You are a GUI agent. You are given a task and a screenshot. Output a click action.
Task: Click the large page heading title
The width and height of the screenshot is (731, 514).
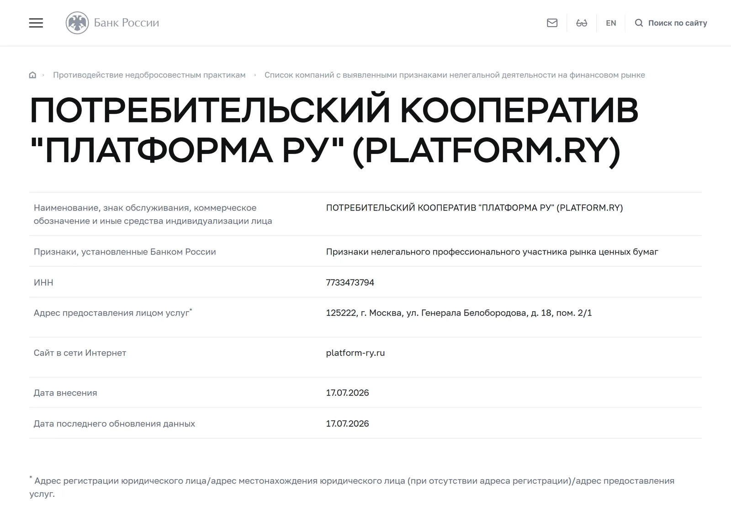(x=334, y=130)
